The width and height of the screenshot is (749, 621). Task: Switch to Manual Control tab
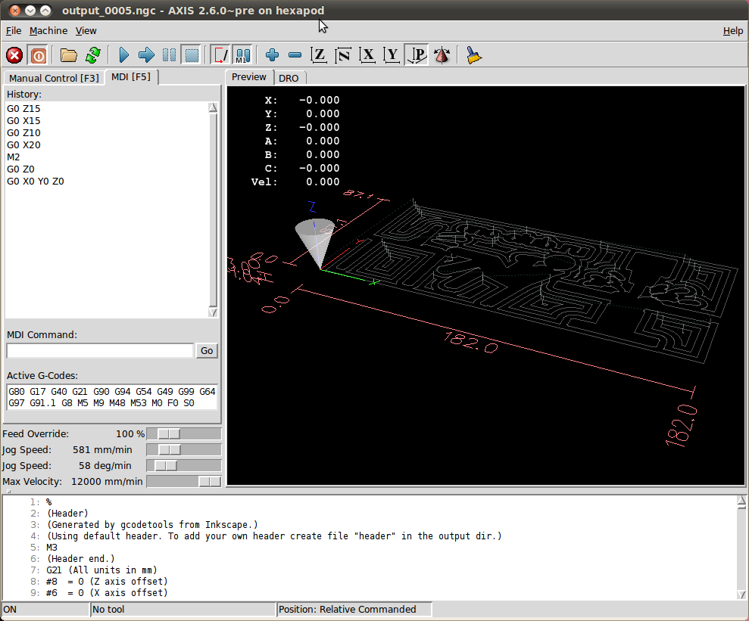[54, 78]
